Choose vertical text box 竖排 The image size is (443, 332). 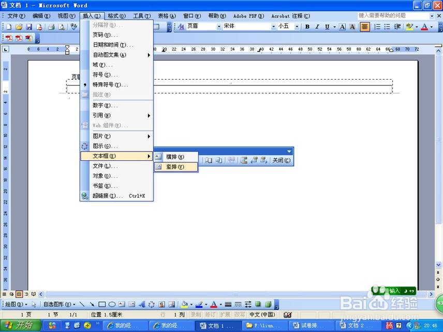pos(176,167)
